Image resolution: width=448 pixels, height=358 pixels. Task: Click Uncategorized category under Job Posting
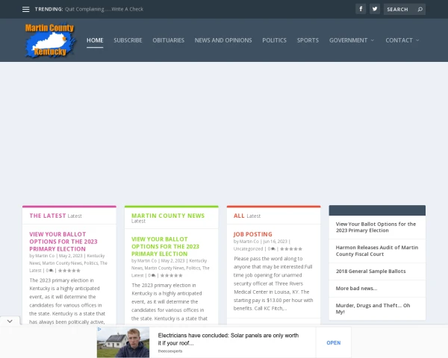(248, 249)
